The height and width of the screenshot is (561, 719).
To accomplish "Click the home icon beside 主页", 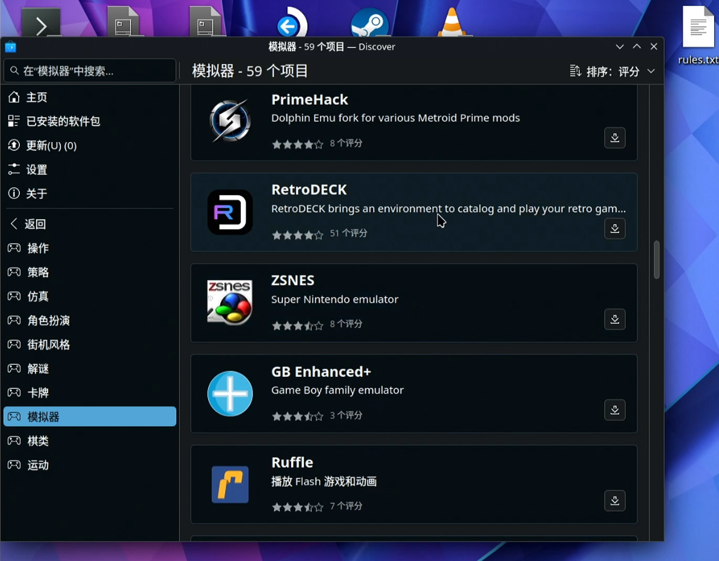I will (x=14, y=98).
